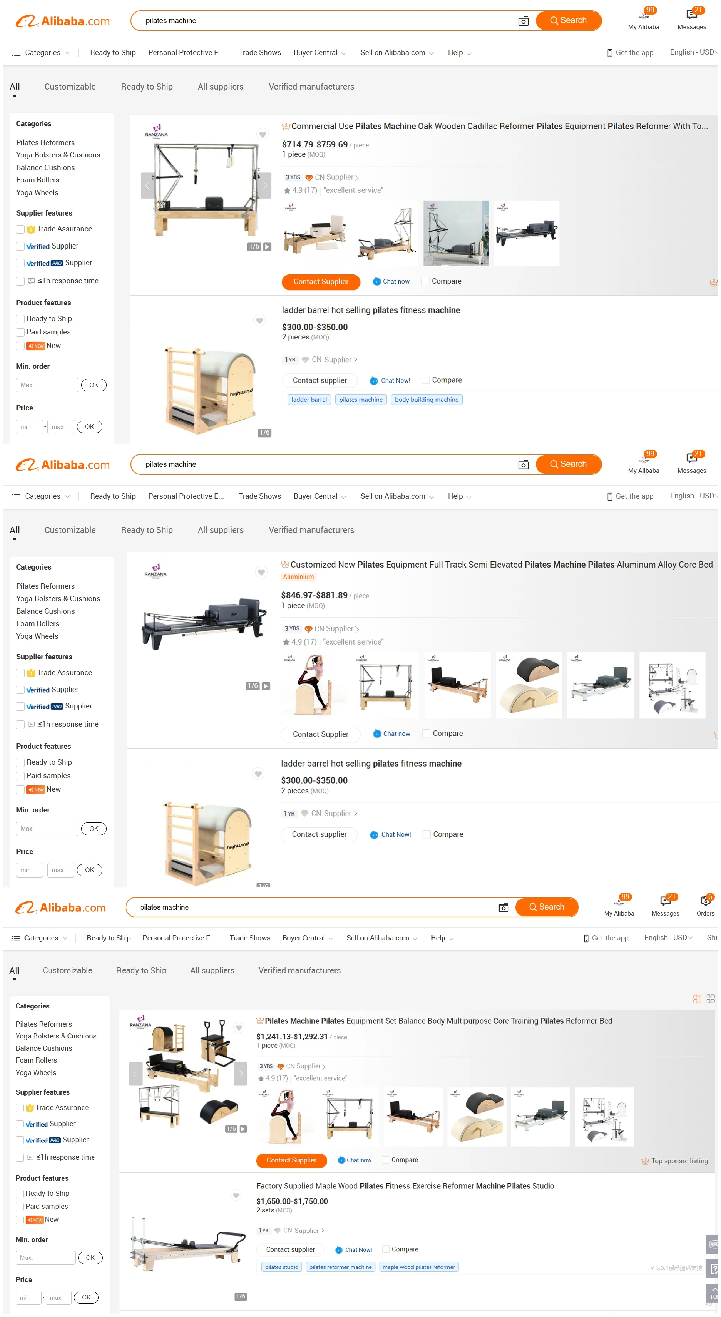Switch to list view layout icon
This screenshot has height=1317, width=721.
click(x=697, y=999)
